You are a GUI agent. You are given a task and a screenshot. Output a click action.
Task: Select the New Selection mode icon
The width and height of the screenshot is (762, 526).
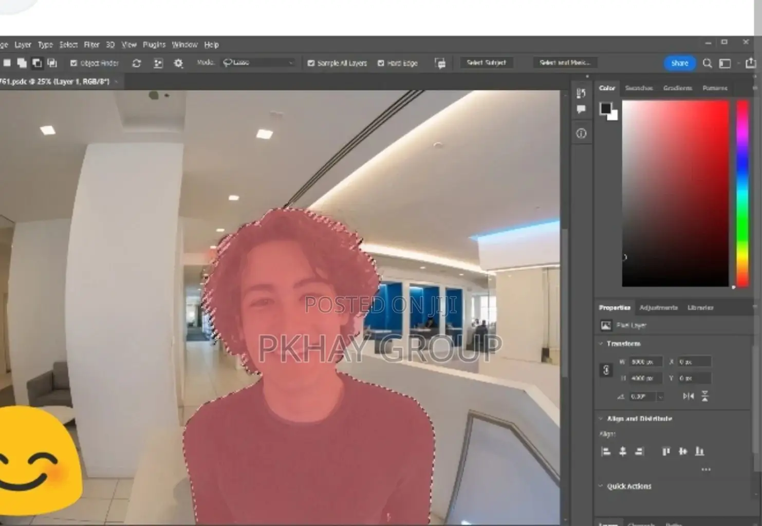click(x=7, y=63)
